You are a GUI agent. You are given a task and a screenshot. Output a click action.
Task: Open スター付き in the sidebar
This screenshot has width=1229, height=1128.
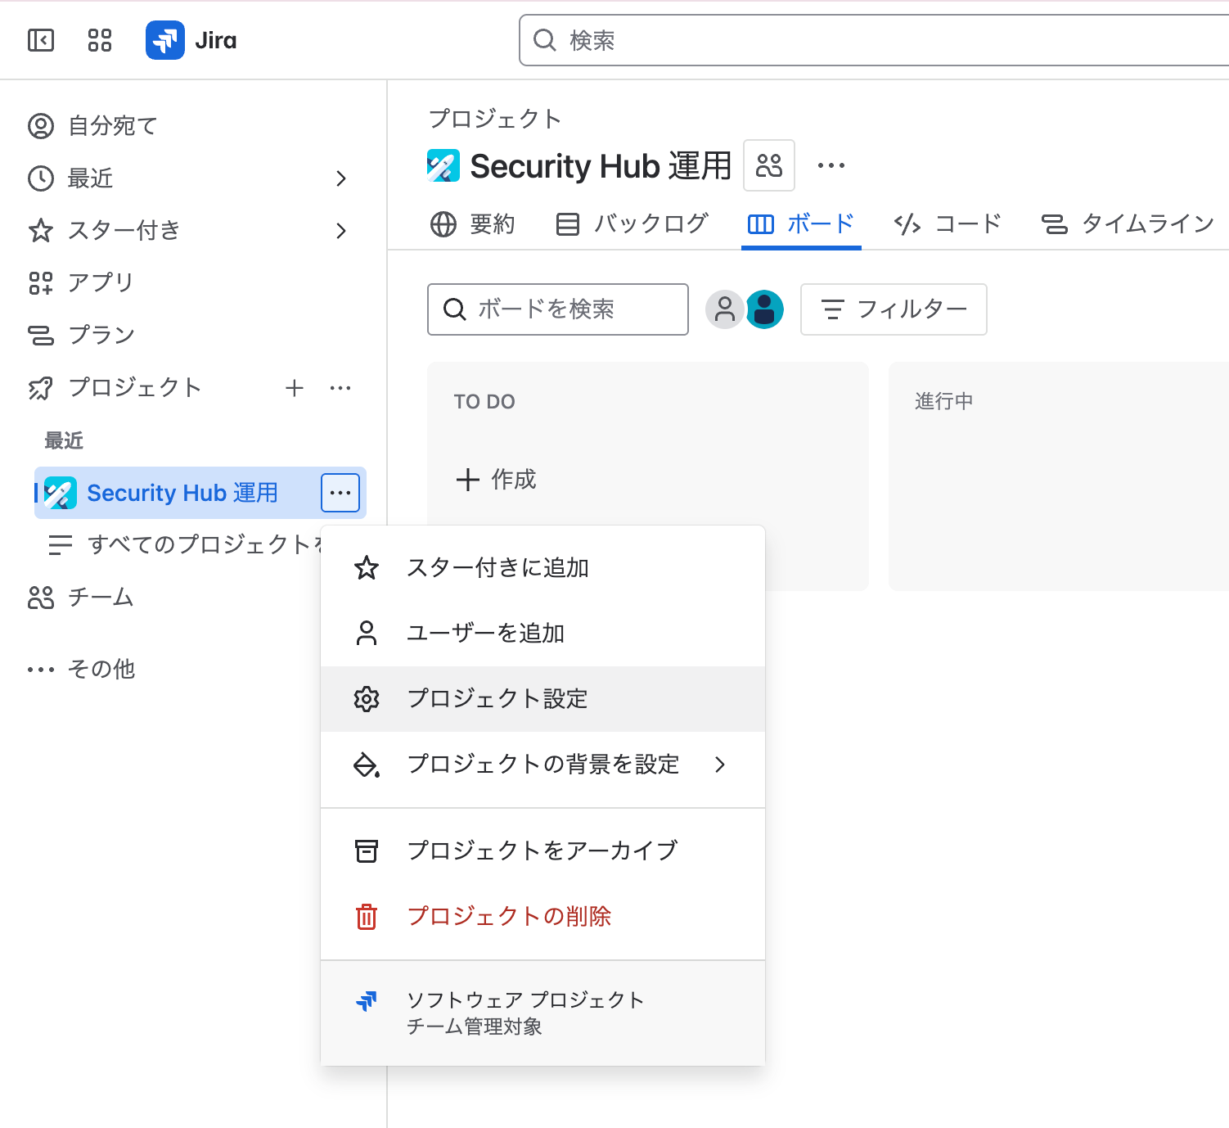(124, 231)
